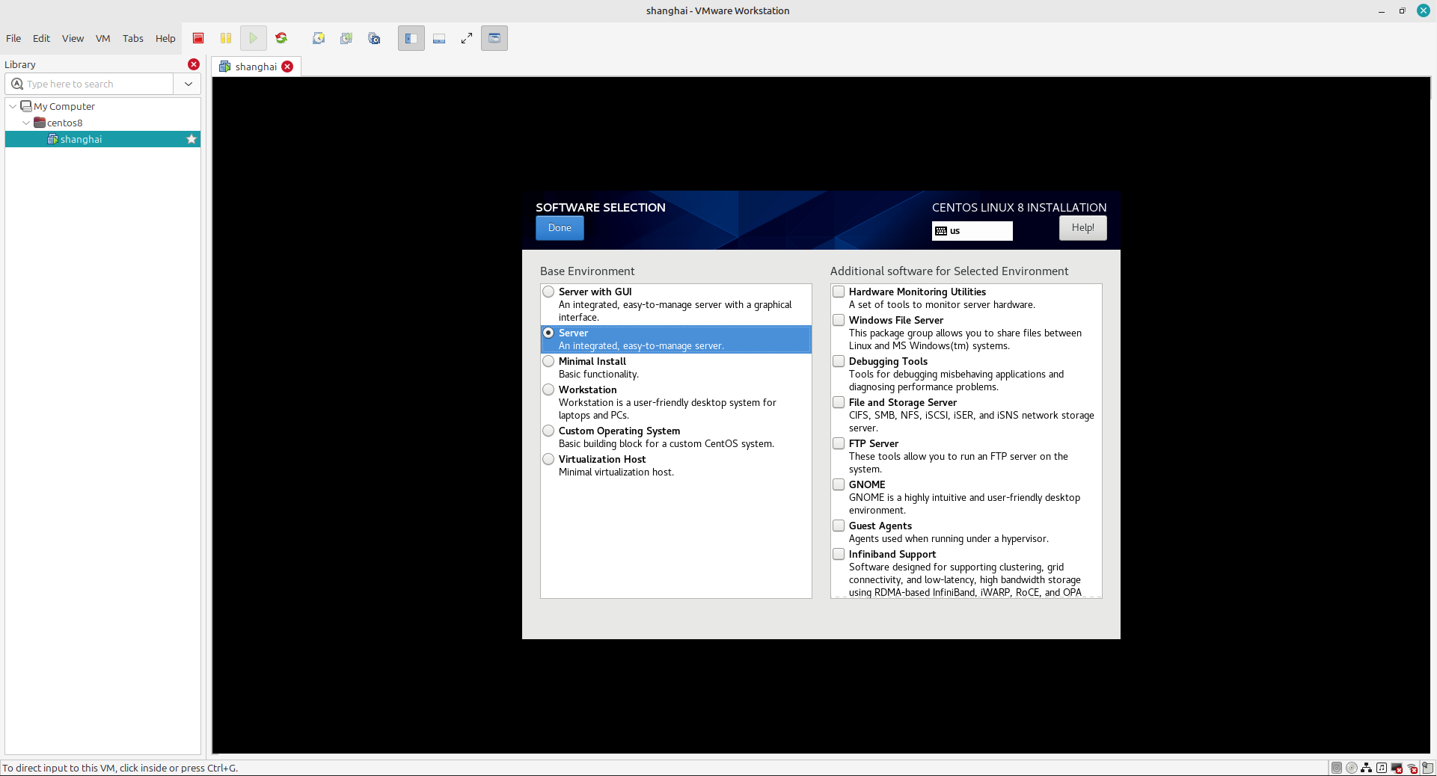Click the centos8 folder icon
This screenshot has height=776, width=1437.
click(x=40, y=123)
